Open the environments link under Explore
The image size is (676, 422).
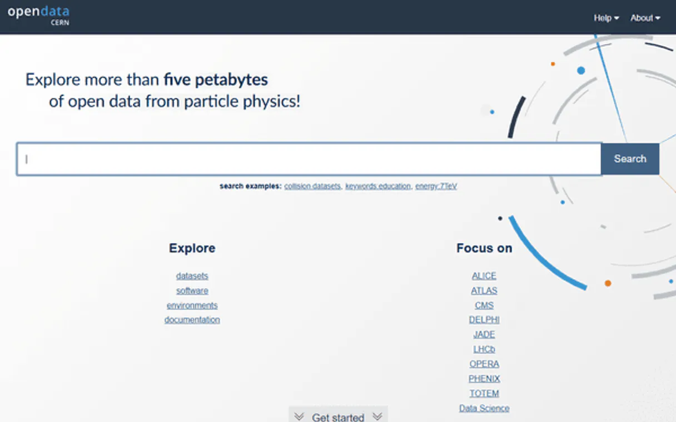point(192,305)
